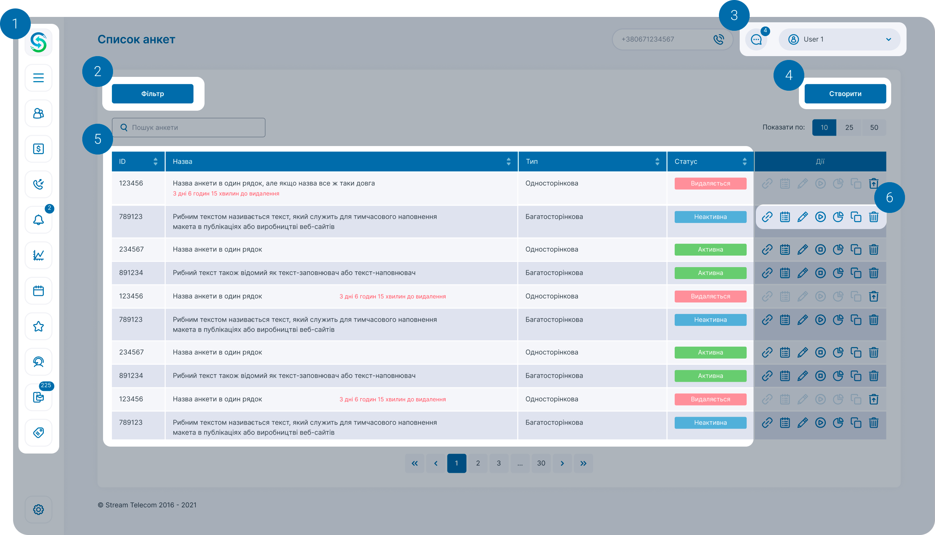935x535 pixels.
Task: Open the hamburger menu in the sidebar
Action: [38, 78]
